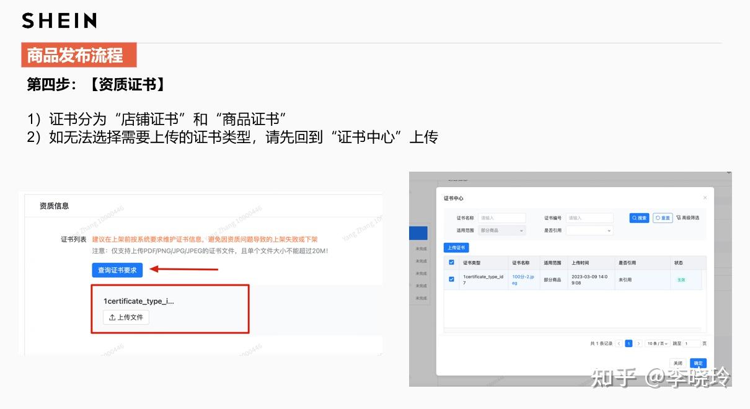Click the magnifier icon on the 搜索 button

coord(634,218)
